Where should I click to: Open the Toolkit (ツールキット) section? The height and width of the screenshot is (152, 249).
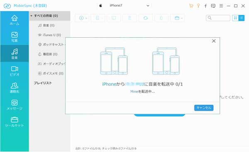tap(15, 122)
